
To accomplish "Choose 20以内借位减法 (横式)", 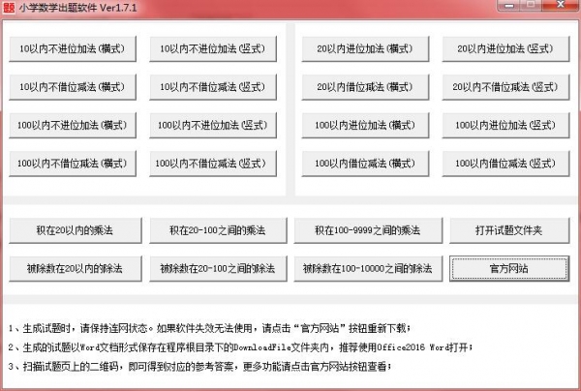I will tap(365, 87).
